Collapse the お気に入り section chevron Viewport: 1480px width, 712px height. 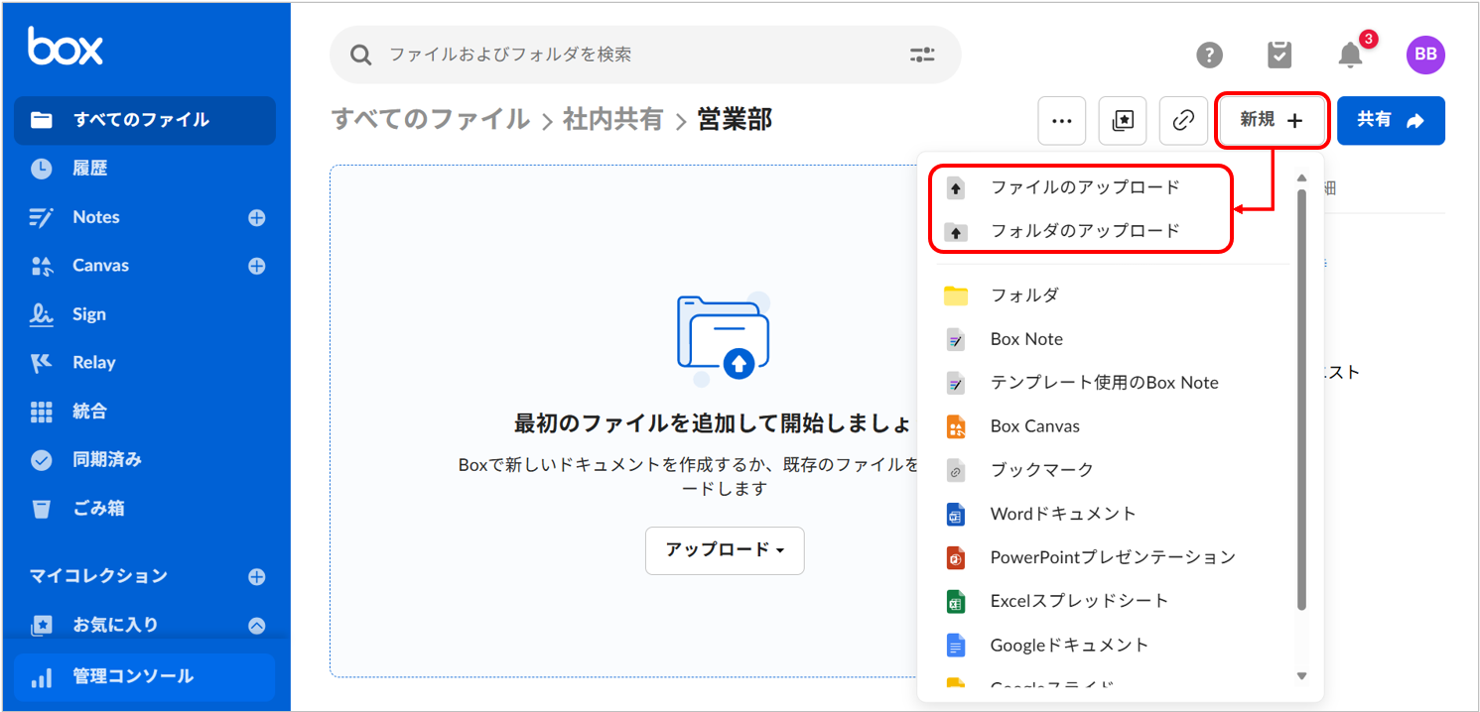256,626
